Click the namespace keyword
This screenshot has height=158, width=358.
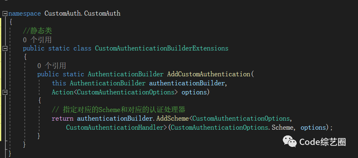[x=25, y=14]
